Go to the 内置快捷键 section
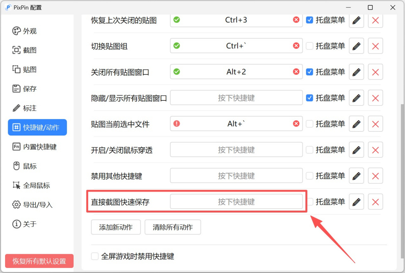 tap(39, 147)
